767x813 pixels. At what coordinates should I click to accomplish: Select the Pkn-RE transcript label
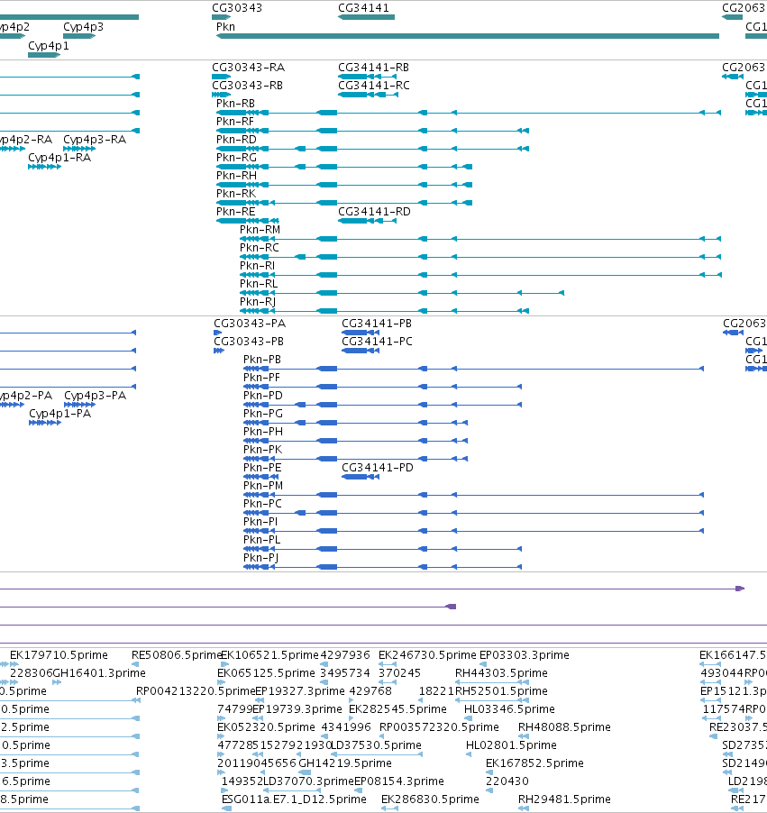[236, 212]
